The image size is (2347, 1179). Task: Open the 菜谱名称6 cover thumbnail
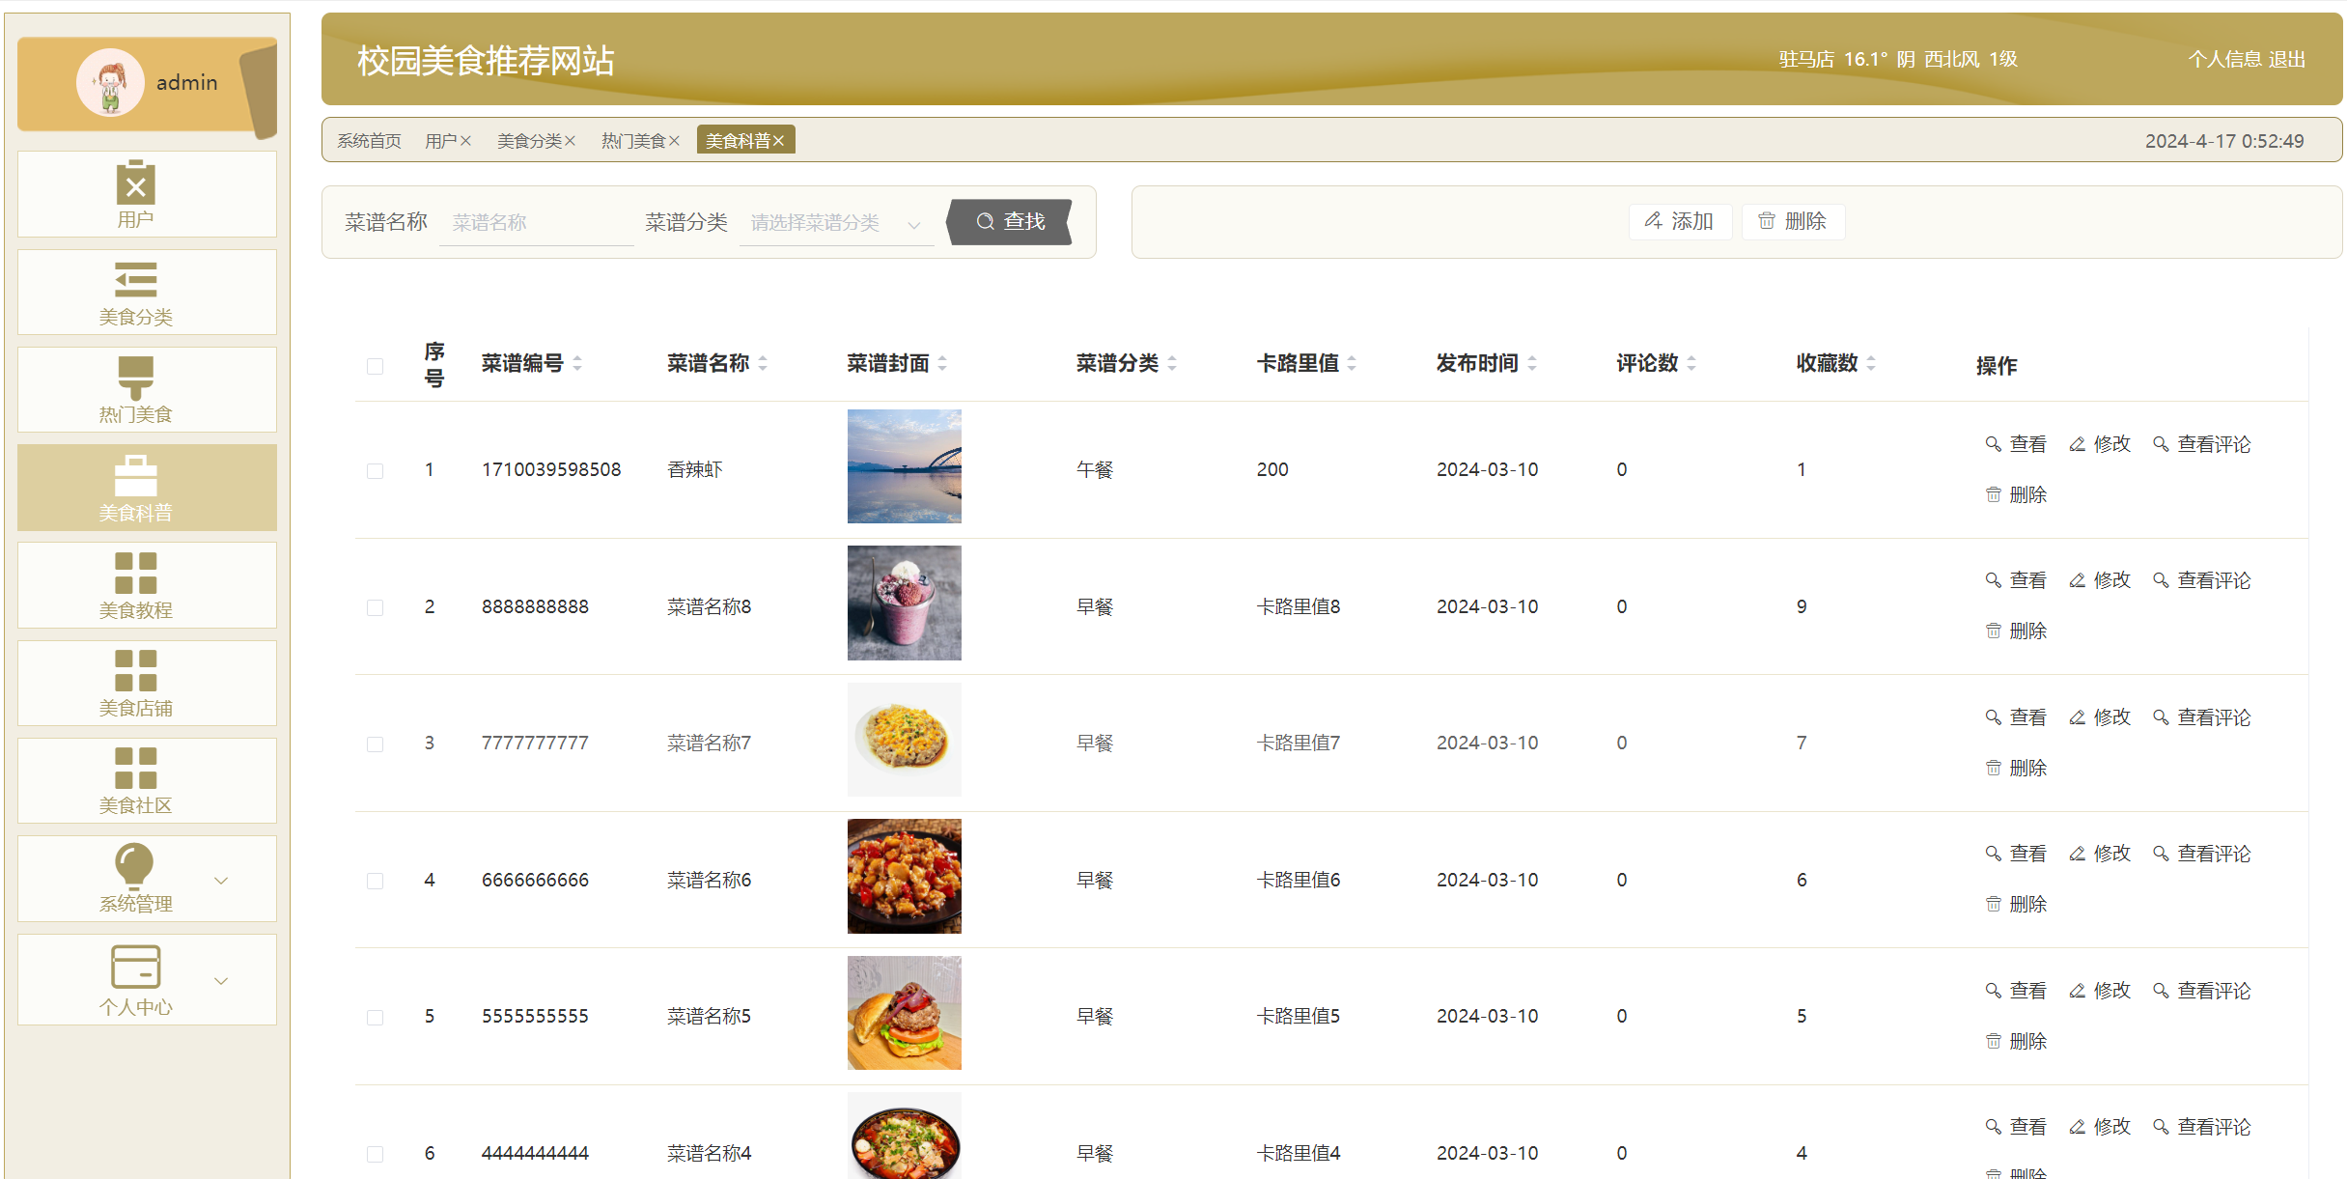tap(904, 876)
